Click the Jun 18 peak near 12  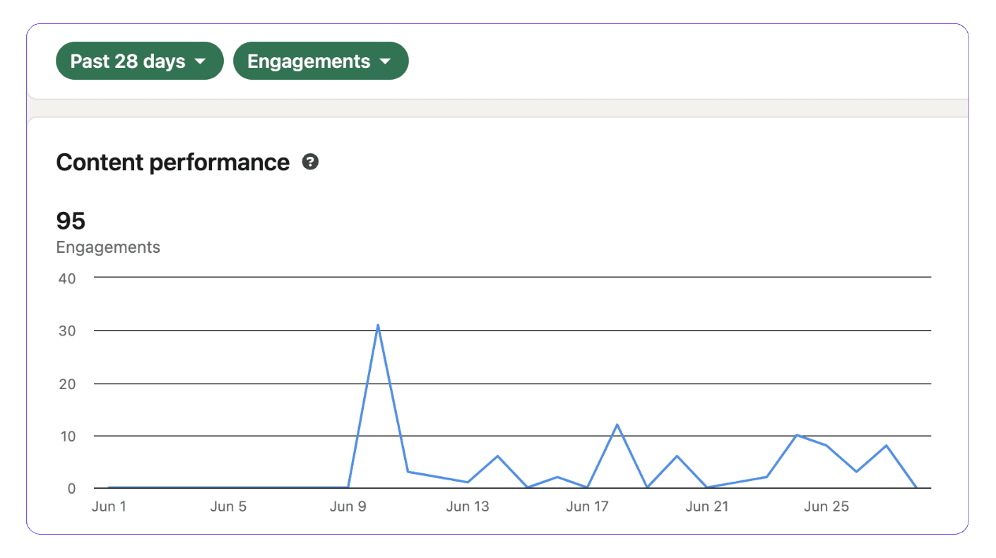pos(617,425)
